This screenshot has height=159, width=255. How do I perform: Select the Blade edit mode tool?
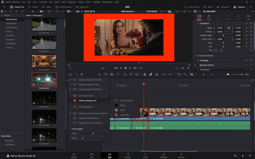[111, 75]
